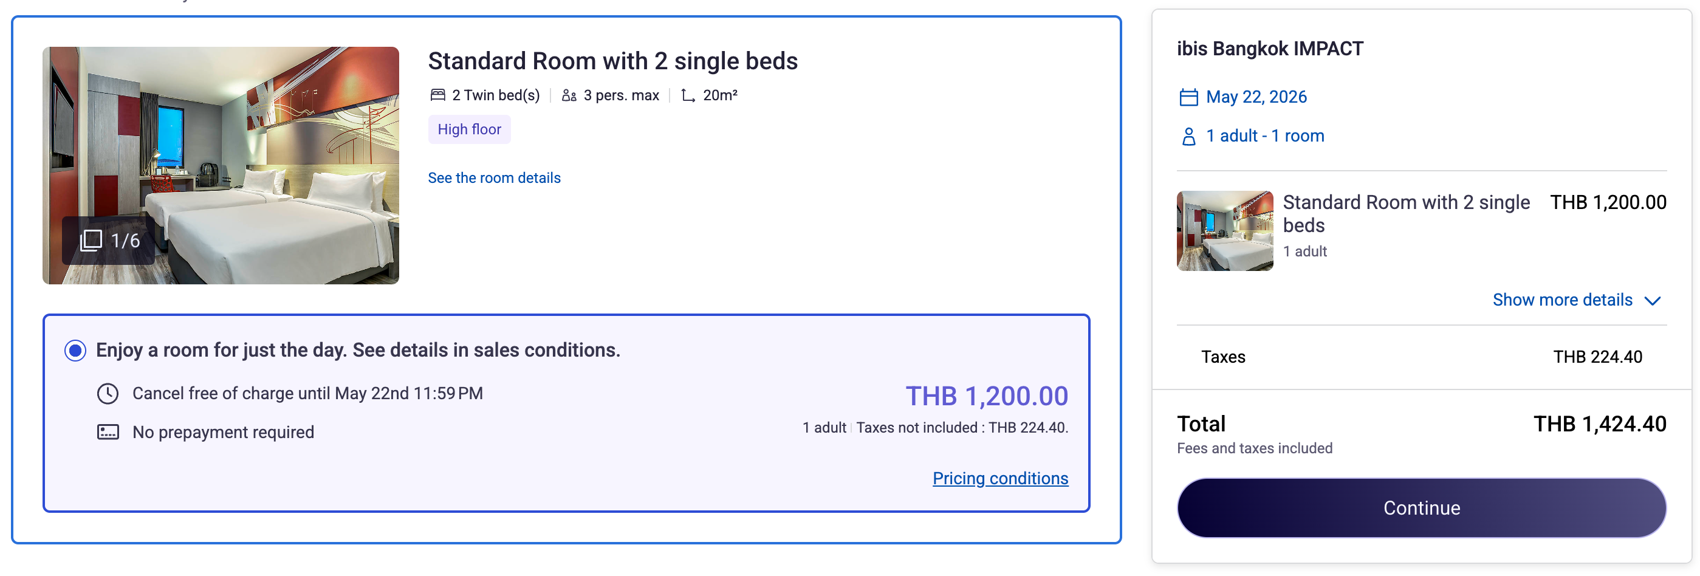Select the hotel name ibis Bangkok IMPACT
The height and width of the screenshot is (576, 1700).
click(1269, 47)
